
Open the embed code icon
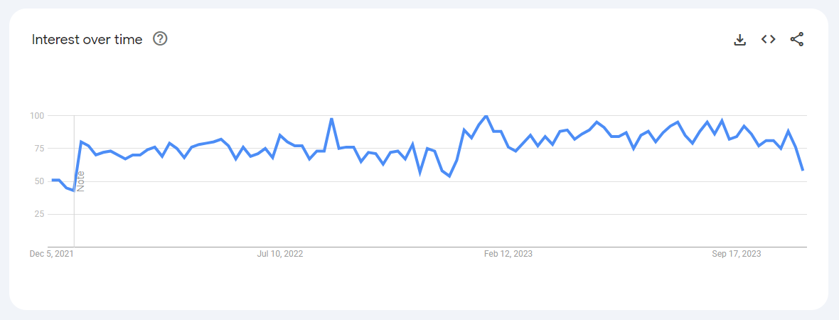[769, 39]
